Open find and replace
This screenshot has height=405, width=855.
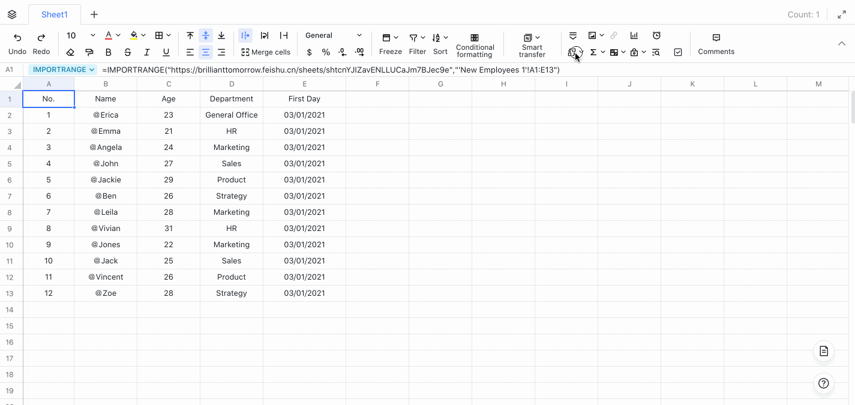click(x=656, y=52)
